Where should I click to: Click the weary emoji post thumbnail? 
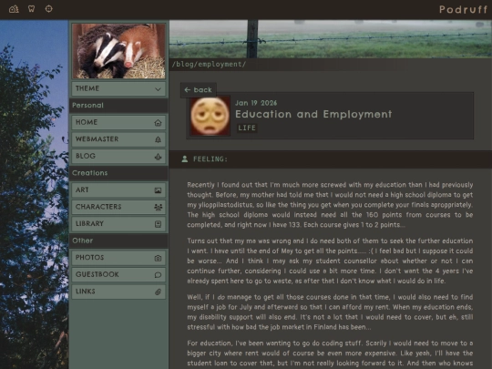[x=210, y=116]
